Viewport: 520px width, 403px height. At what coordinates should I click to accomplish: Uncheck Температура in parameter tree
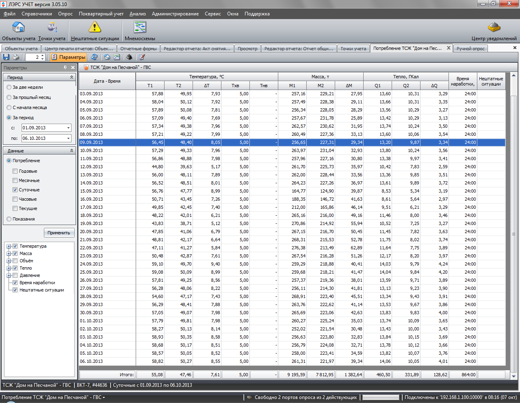click(15, 246)
